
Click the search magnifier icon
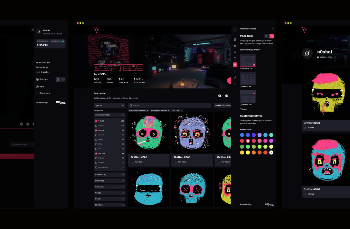[131, 105]
